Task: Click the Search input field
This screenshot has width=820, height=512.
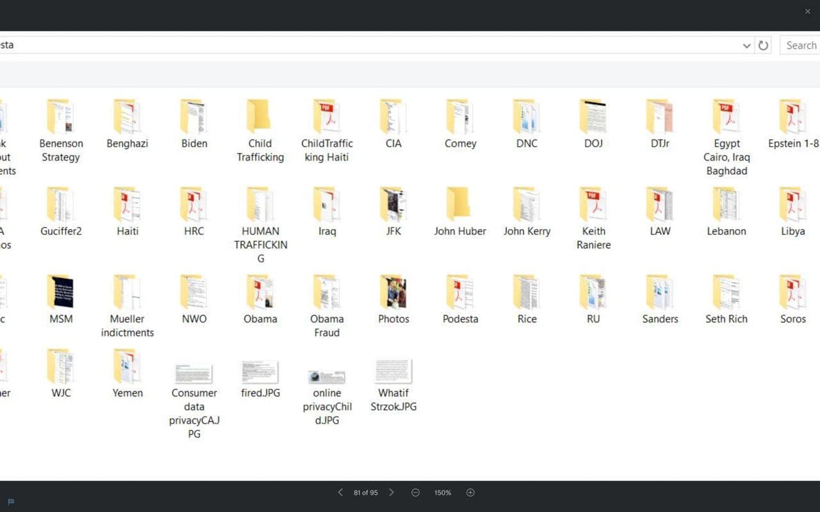Action: [801, 45]
